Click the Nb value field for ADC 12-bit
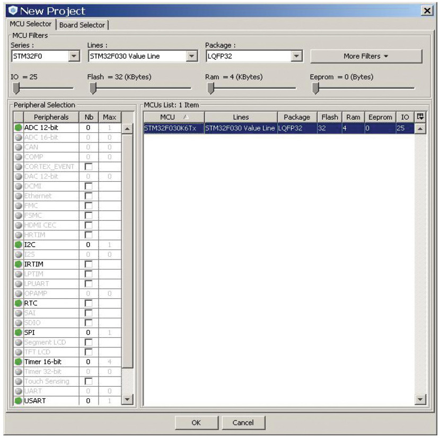Image resolution: width=440 pixels, height=438 pixels. coord(89,128)
